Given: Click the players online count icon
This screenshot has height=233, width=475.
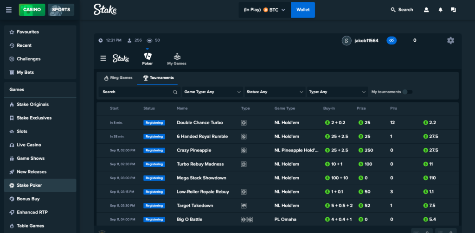Looking at the screenshot, I should (130, 40).
